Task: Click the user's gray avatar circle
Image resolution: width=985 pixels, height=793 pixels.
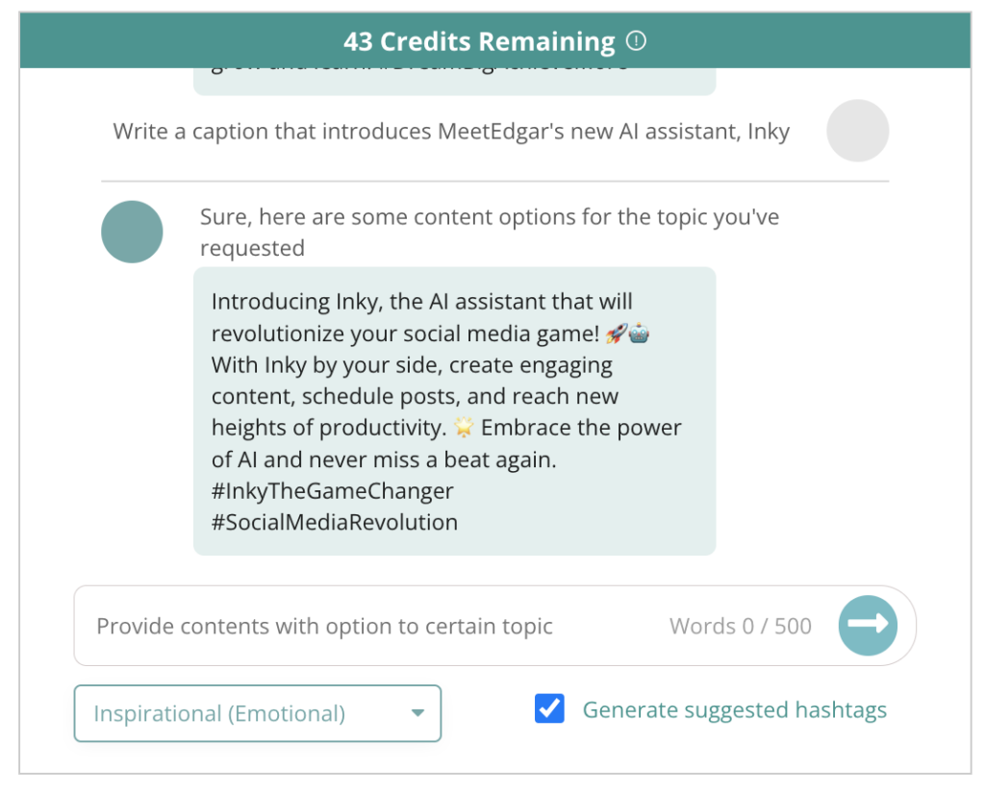Action: pos(857,131)
